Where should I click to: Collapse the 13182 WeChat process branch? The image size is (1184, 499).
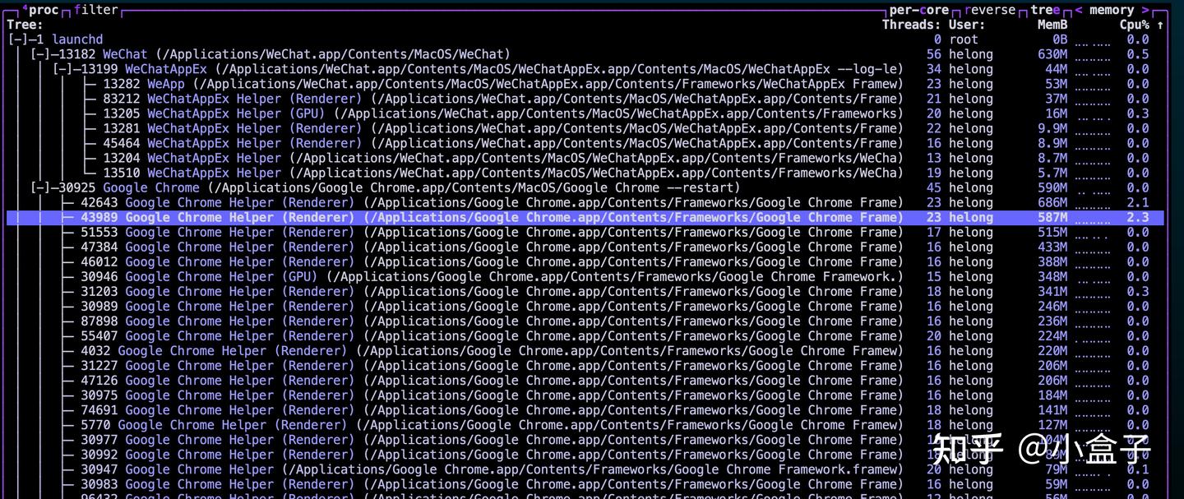(x=39, y=54)
